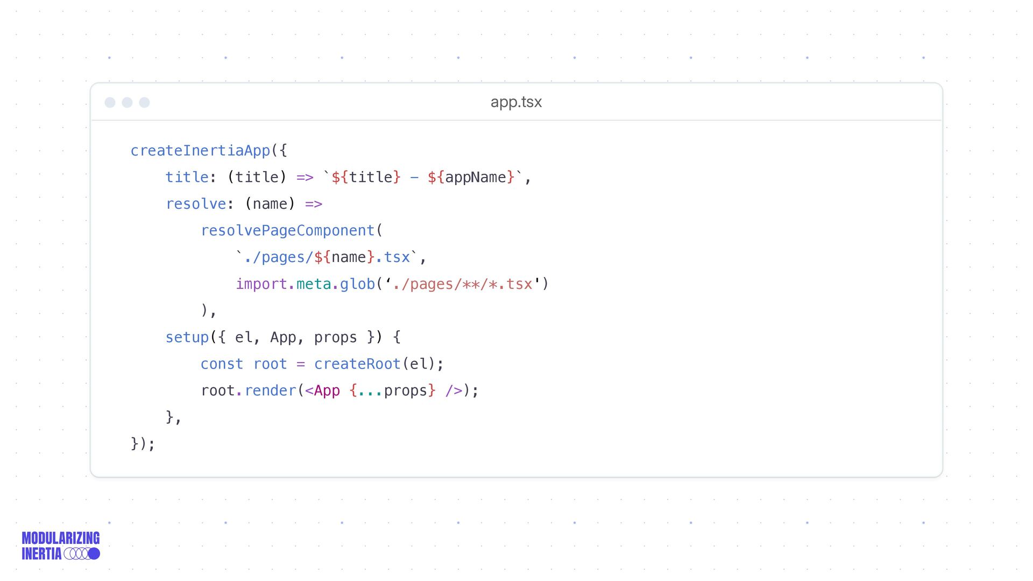The width and height of the screenshot is (1033, 581).
Task: Click the closing }); on last line
Action: coord(143,444)
